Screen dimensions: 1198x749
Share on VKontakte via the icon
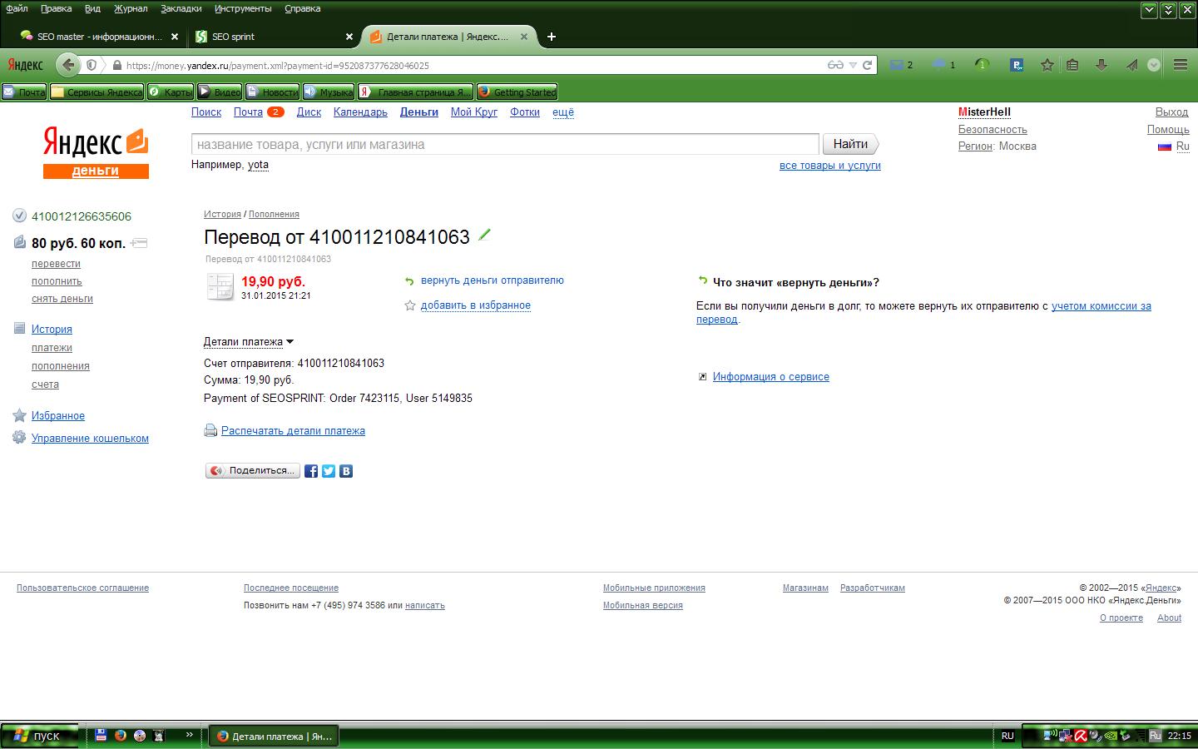(346, 471)
